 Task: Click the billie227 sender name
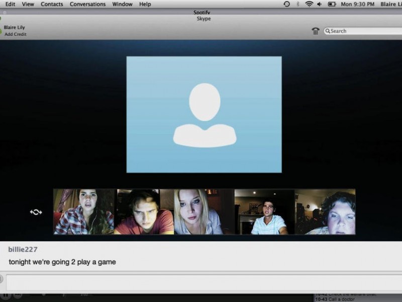coord(23,249)
